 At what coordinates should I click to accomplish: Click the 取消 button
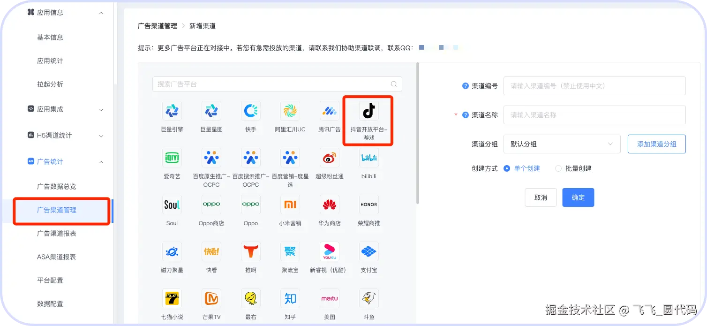(541, 197)
